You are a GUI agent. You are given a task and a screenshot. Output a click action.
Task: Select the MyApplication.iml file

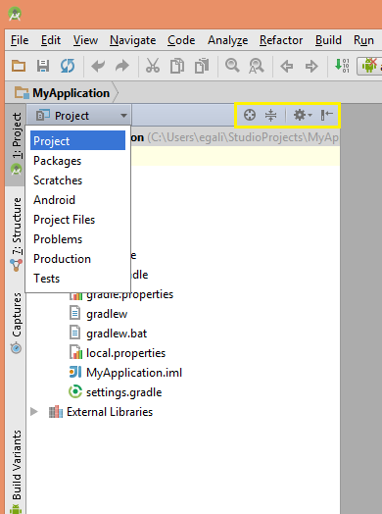tap(125, 373)
